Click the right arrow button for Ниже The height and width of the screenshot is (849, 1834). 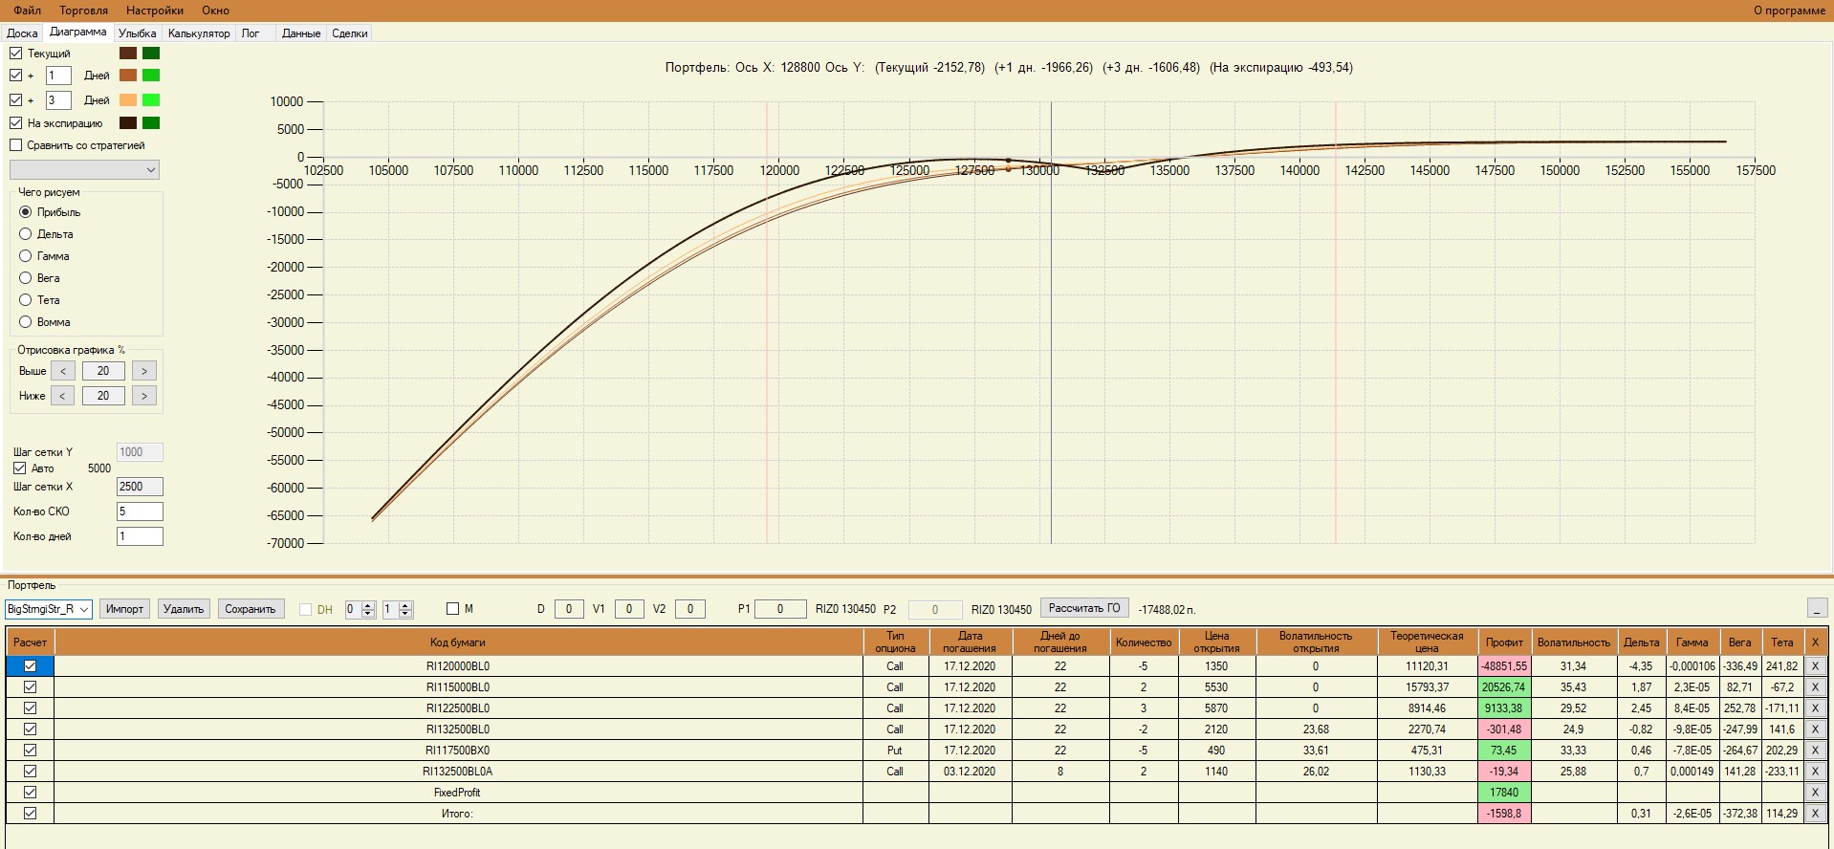(x=144, y=396)
